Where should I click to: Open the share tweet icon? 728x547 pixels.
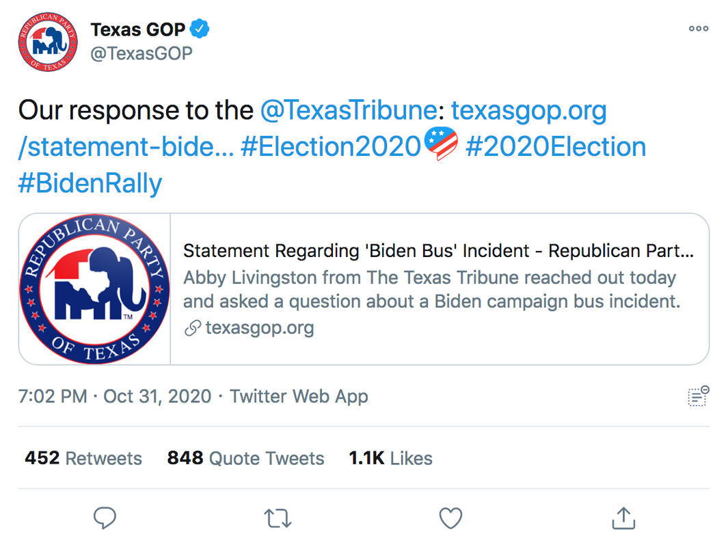pos(623,518)
